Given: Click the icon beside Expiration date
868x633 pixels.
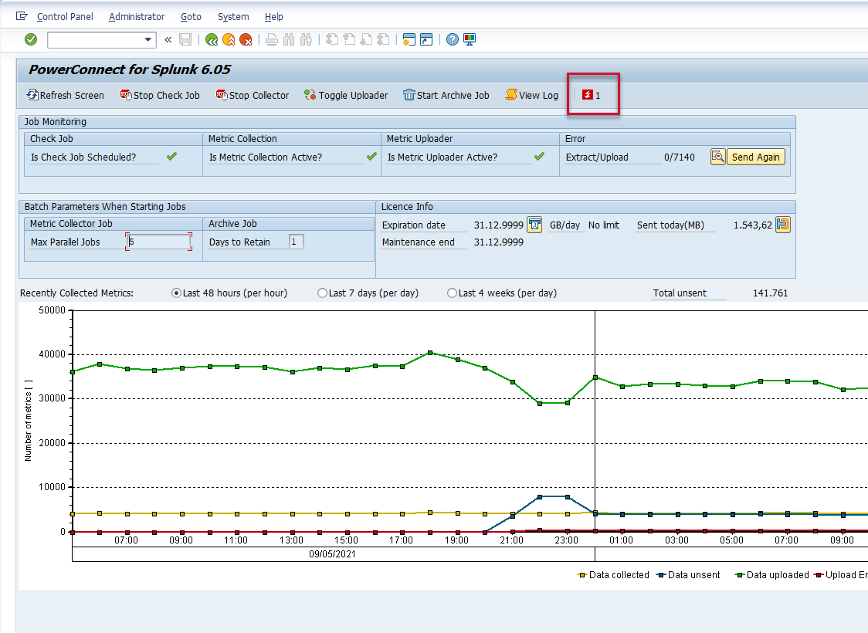Looking at the screenshot, I should (534, 225).
